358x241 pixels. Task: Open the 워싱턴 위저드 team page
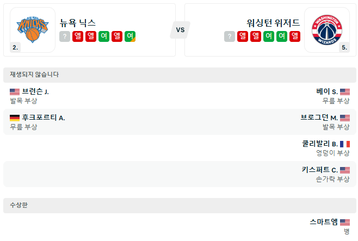pyautogui.click(x=273, y=23)
